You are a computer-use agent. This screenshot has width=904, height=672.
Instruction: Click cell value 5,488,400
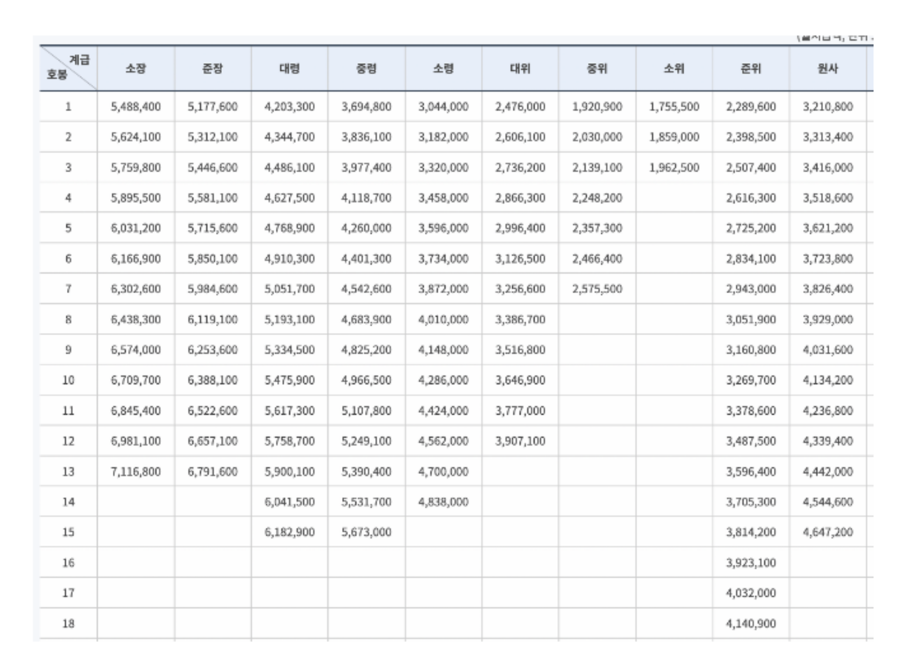click(x=136, y=107)
